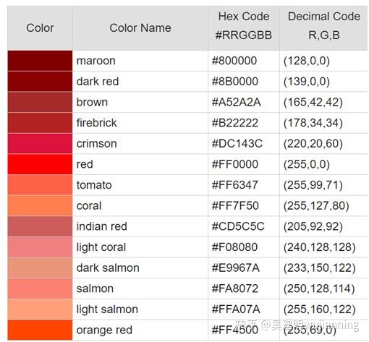The image size is (369, 342).
Task: Select decimal value (255,160,122)
Action: pos(320,309)
